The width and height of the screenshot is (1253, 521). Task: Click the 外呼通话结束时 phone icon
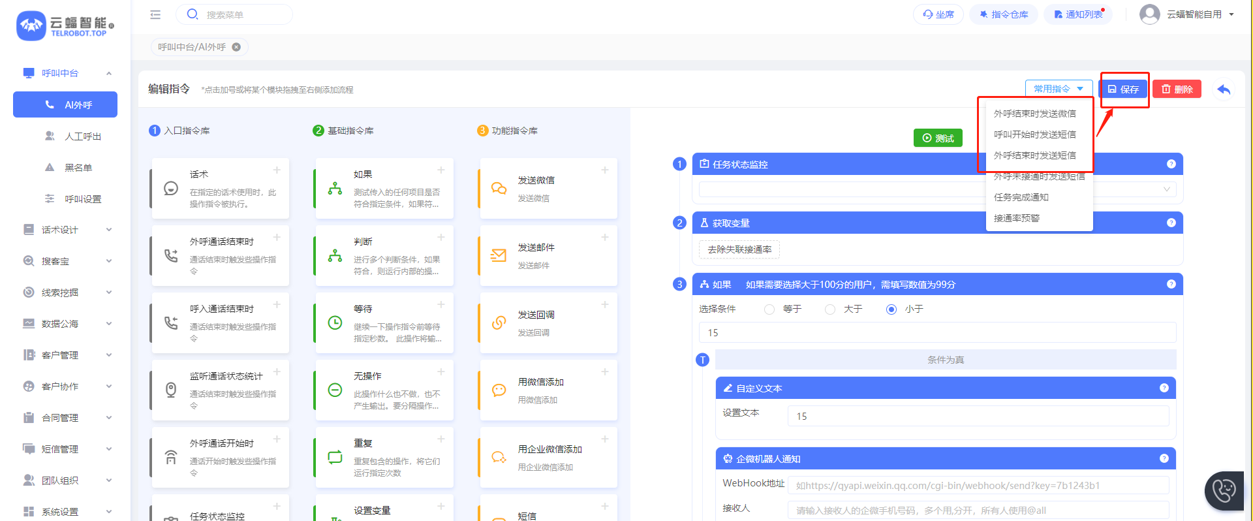click(171, 255)
